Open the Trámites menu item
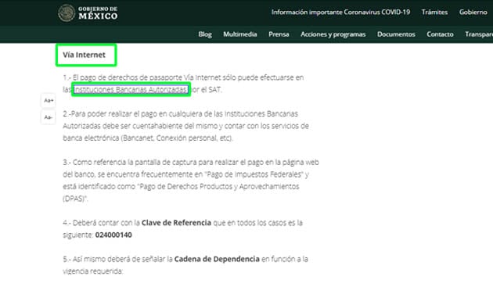 [x=434, y=13]
